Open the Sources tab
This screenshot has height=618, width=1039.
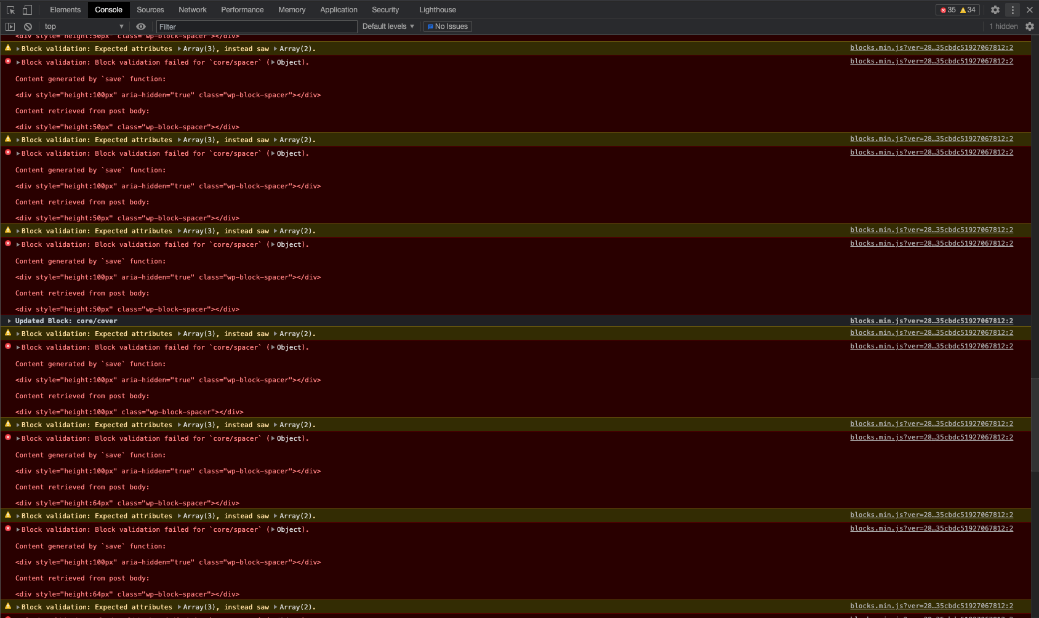[150, 10]
